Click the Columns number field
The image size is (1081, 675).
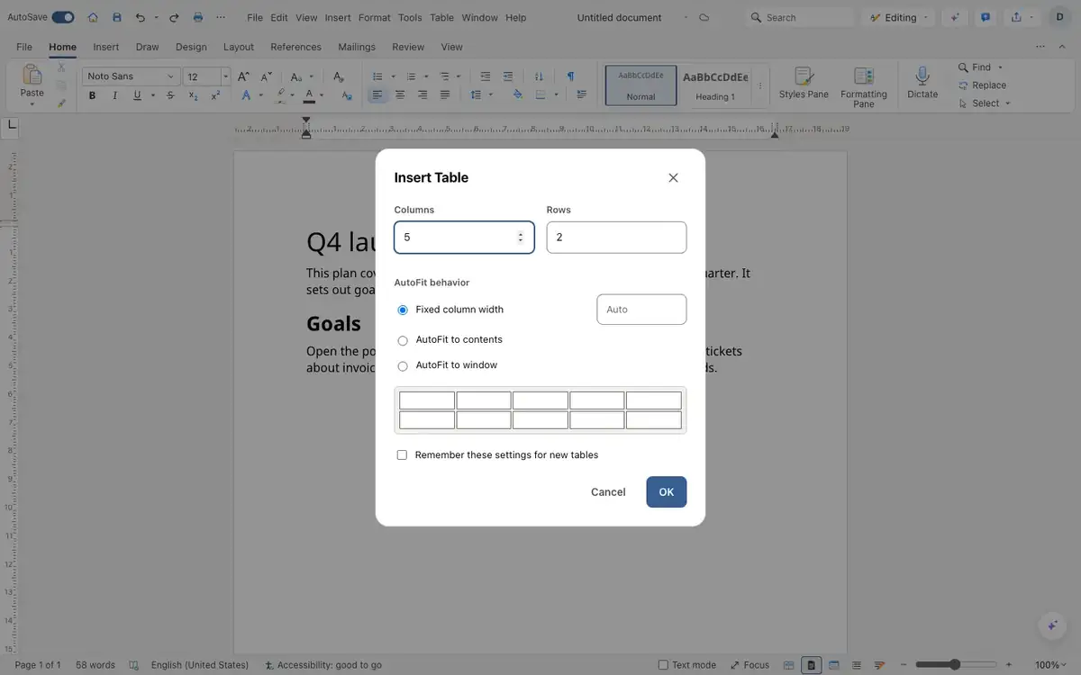[464, 238]
